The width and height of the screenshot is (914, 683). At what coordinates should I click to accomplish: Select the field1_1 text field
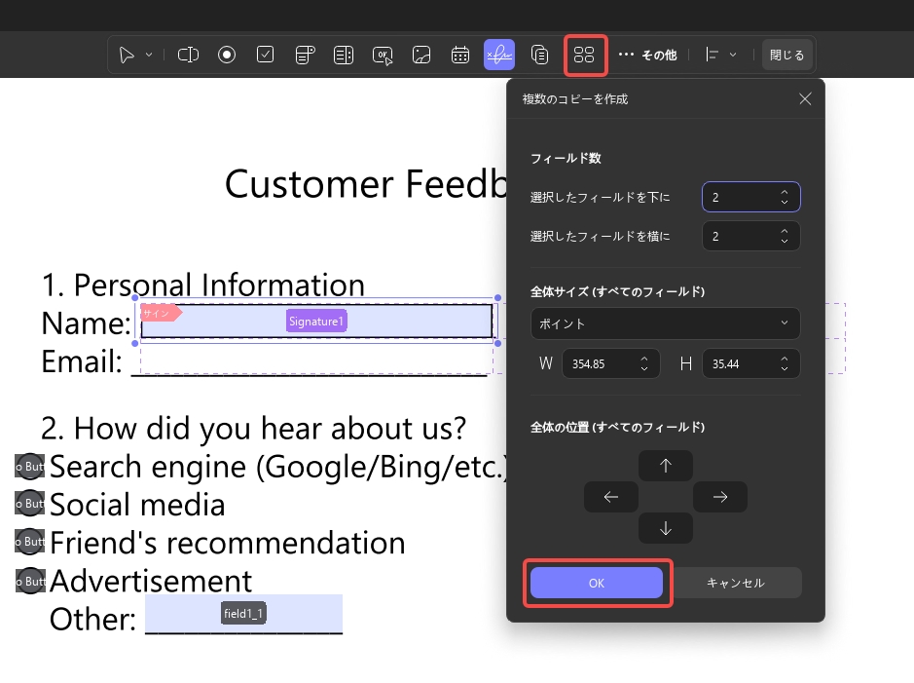[243, 614]
